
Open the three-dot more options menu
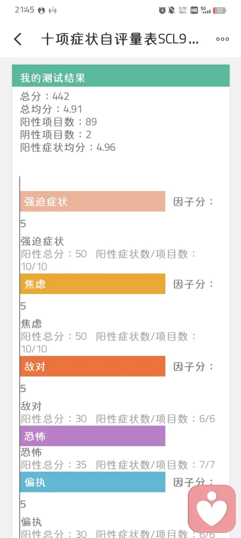222,39
